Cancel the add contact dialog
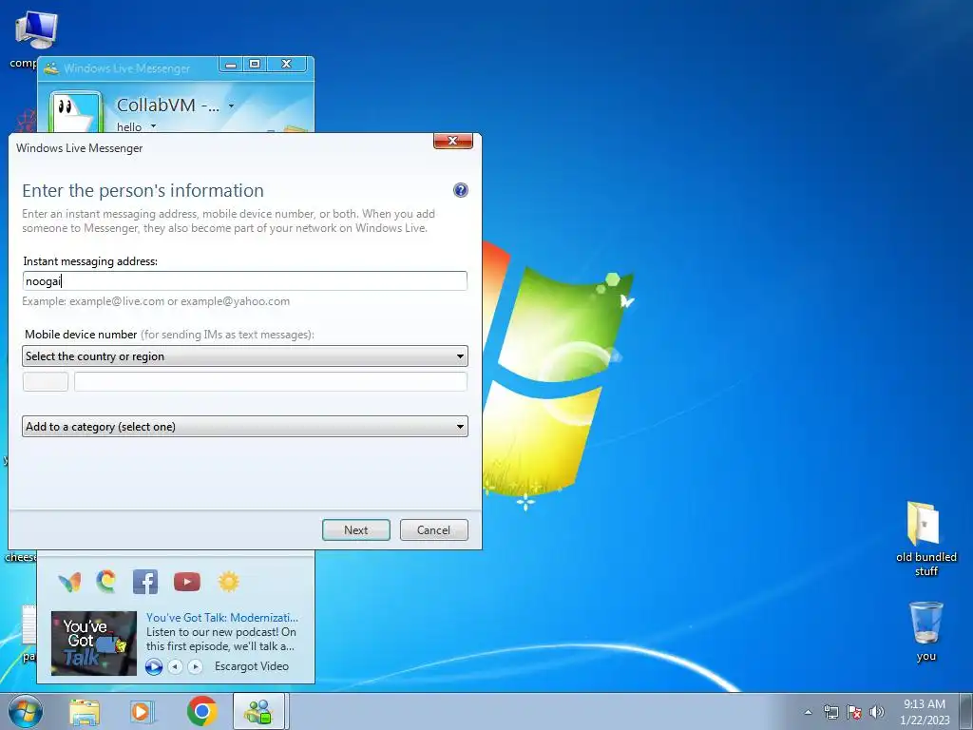Screen dimensions: 973x730 pyautogui.click(x=433, y=530)
